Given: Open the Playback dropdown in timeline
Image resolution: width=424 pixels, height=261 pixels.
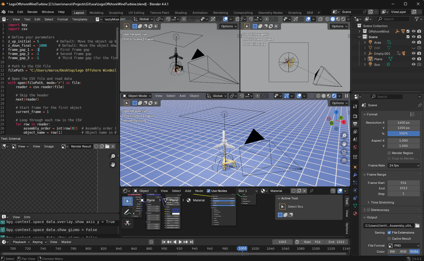Looking at the screenshot, I should pos(21,242).
